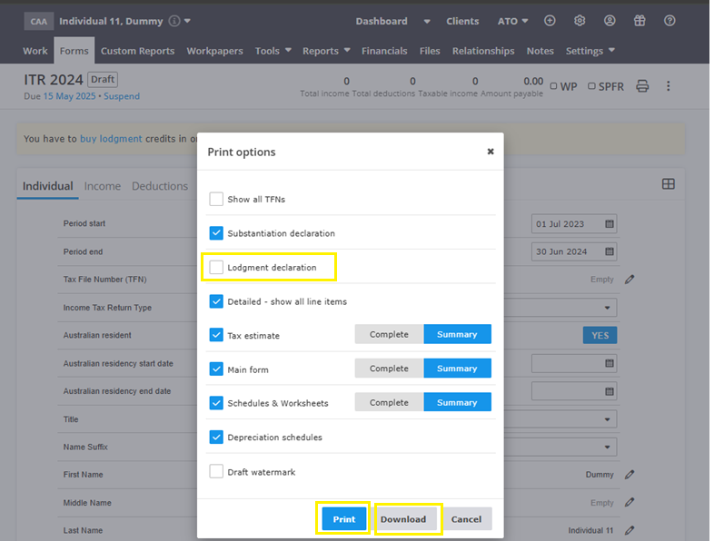Image resolution: width=714 pixels, height=541 pixels.
Task: Expand the Settings menu
Action: click(590, 51)
